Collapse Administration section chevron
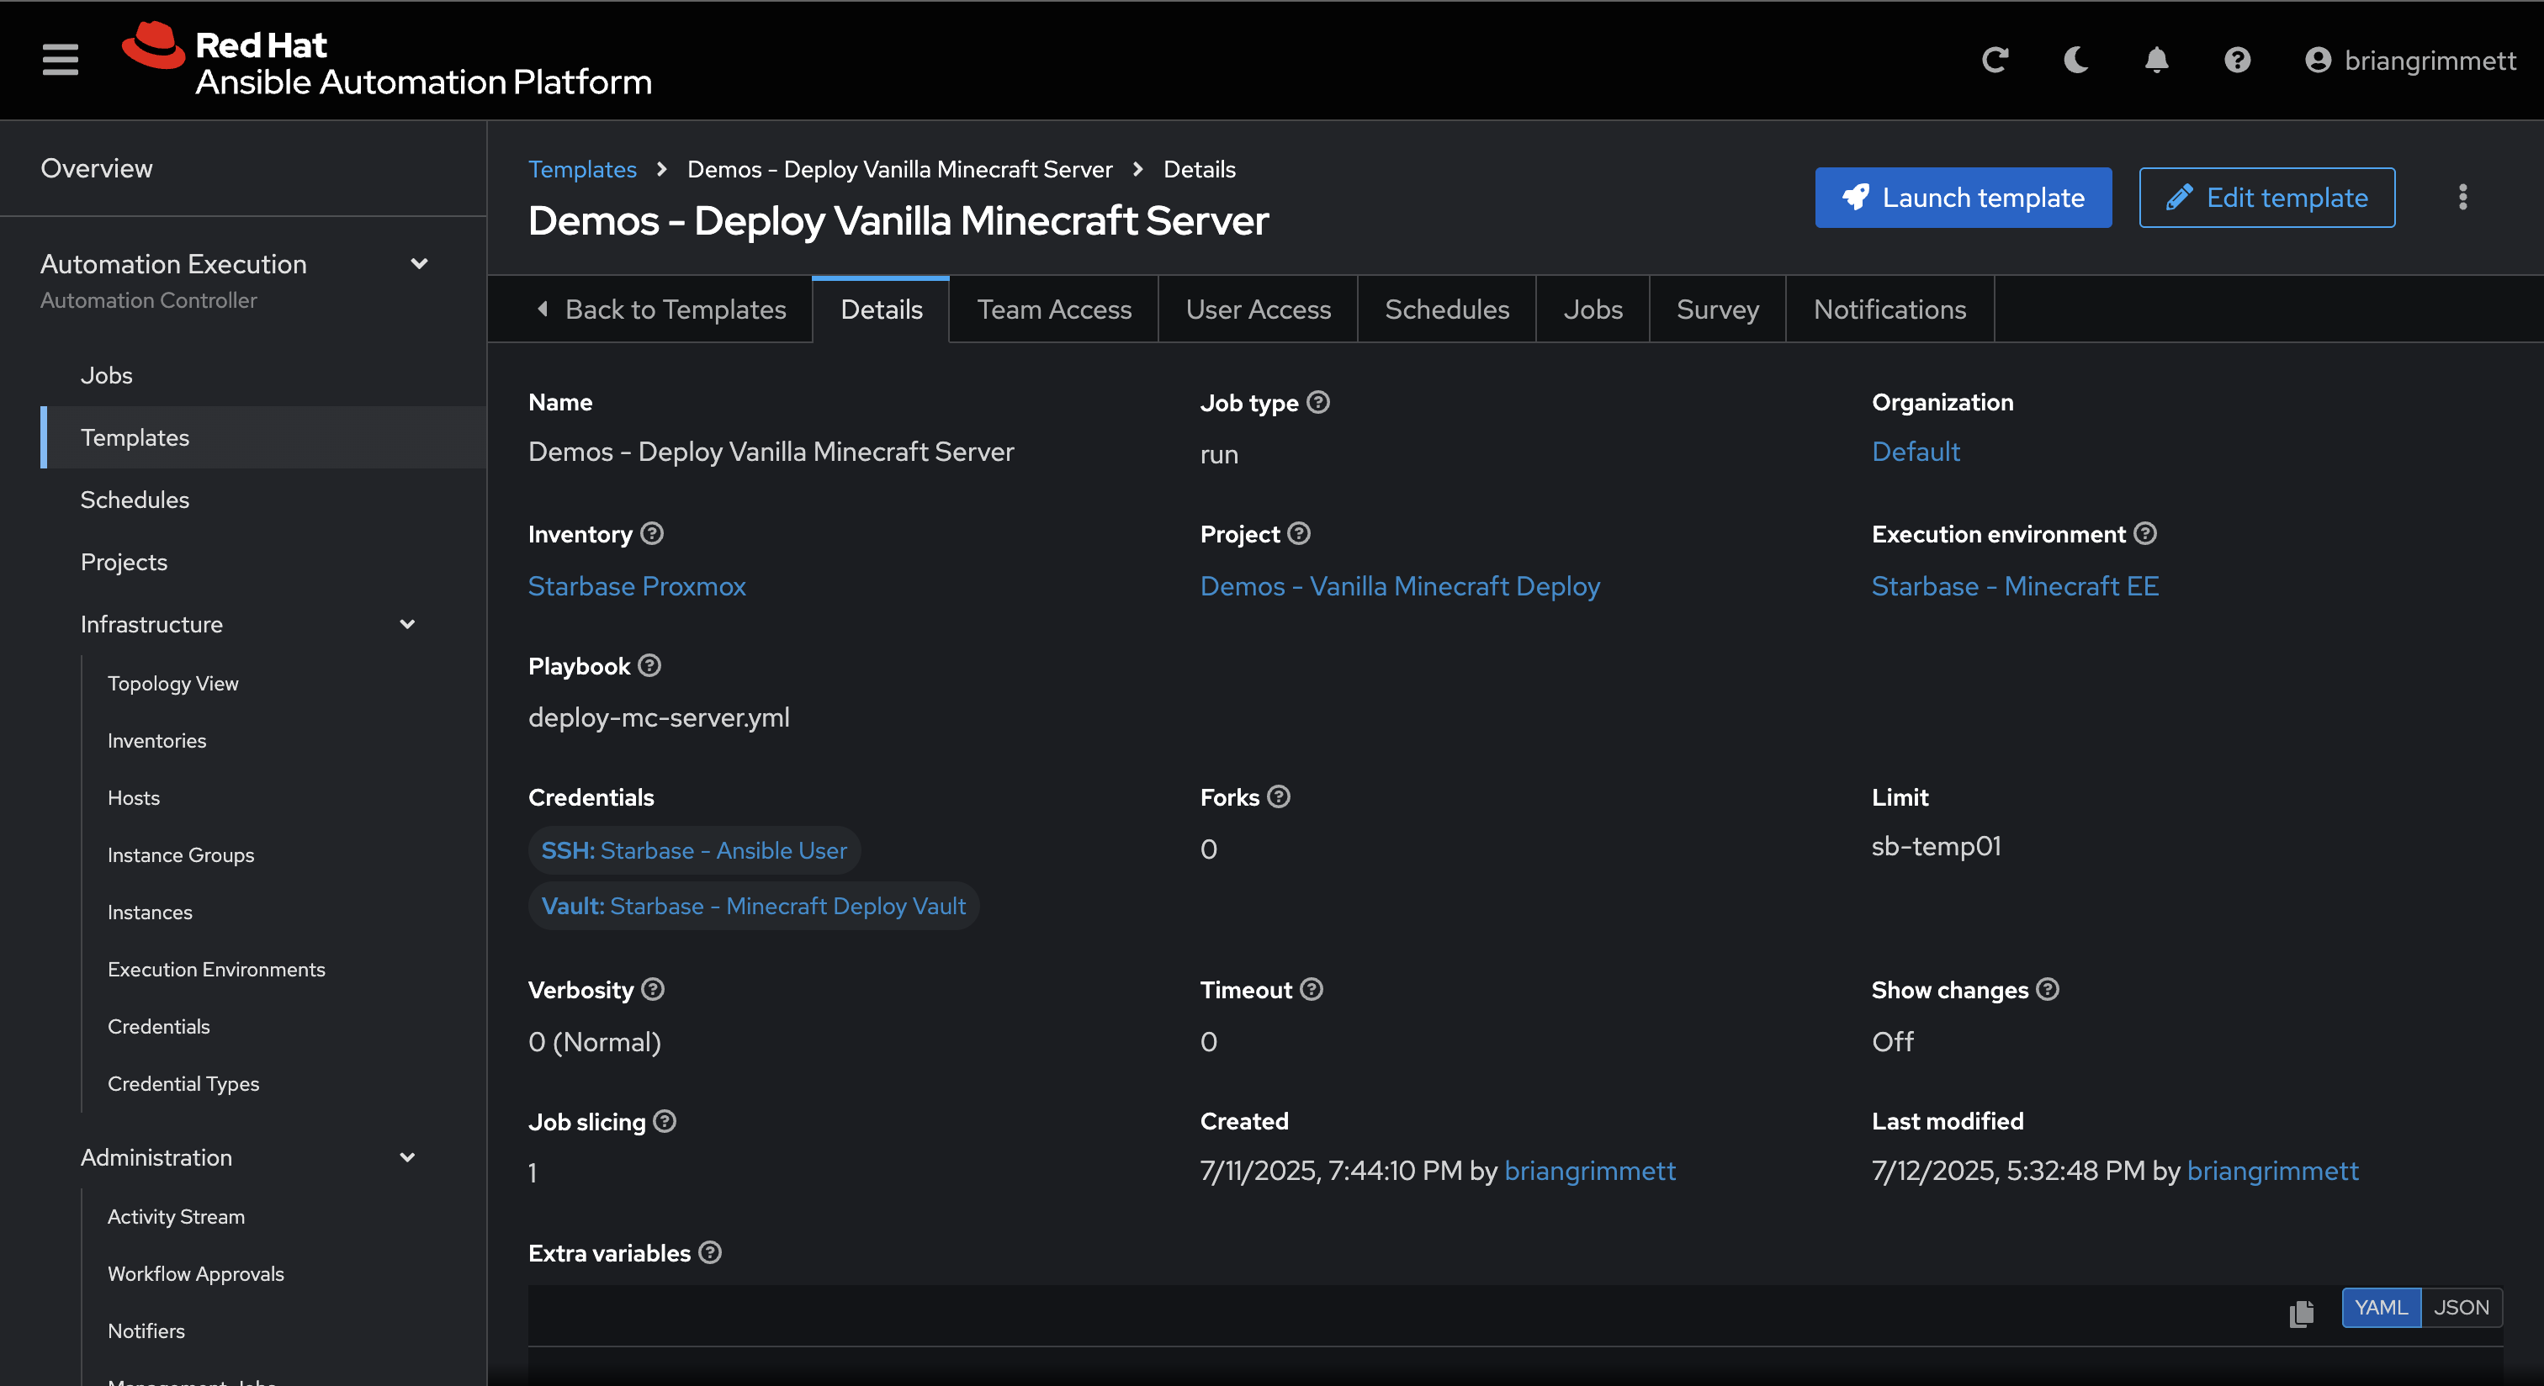 pyautogui.click(x=407, y=1157)
